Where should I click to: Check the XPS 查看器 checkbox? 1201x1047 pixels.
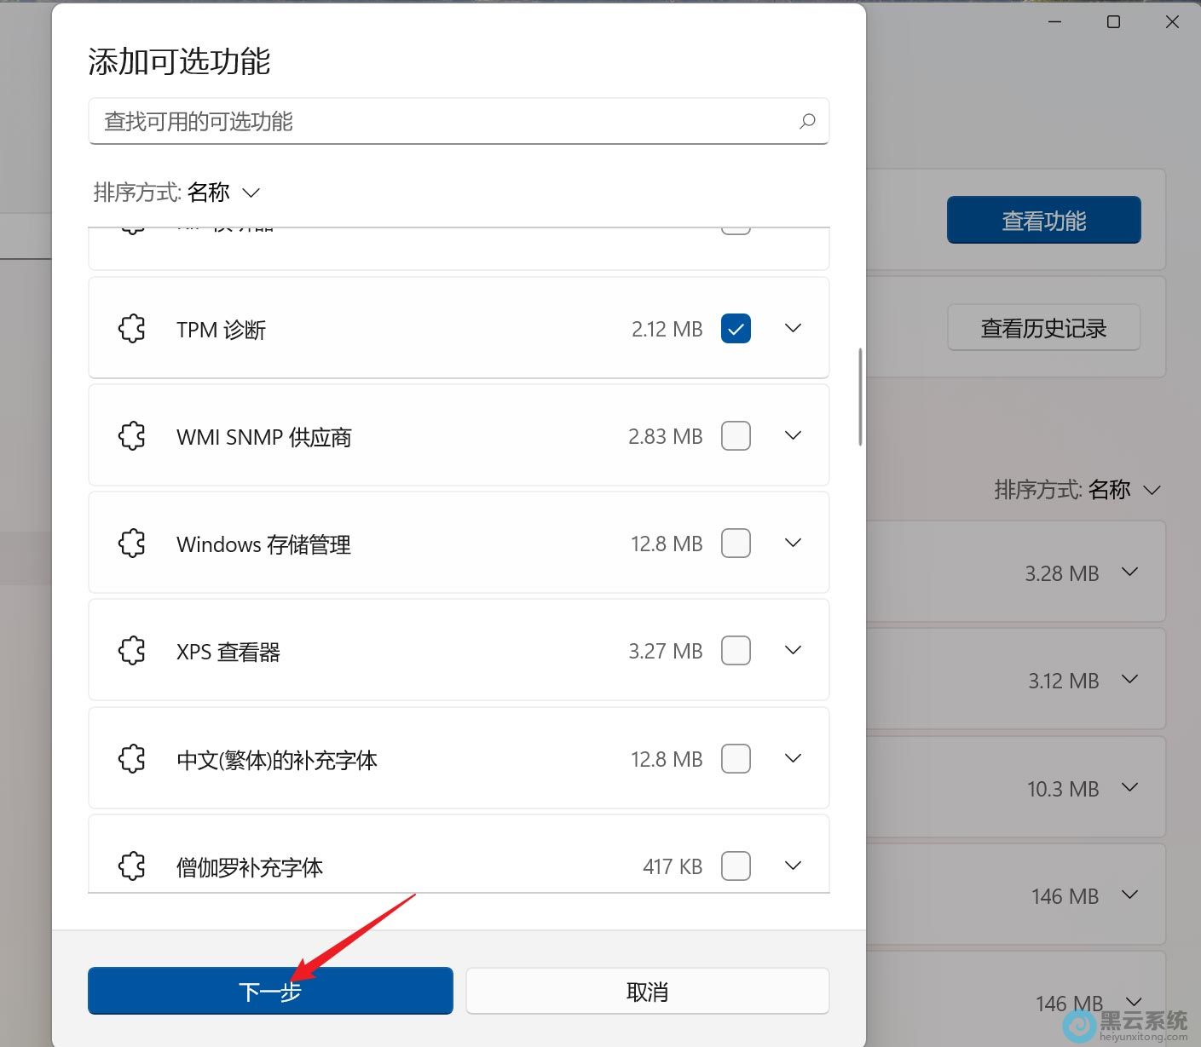(x=735, y=650)
